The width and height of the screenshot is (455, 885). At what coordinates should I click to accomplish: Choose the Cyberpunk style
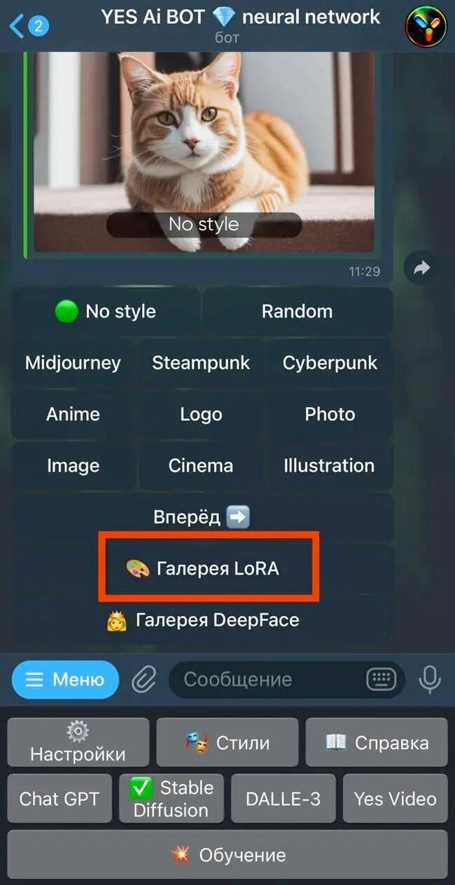pyautogui.click(x=330, y=363)
